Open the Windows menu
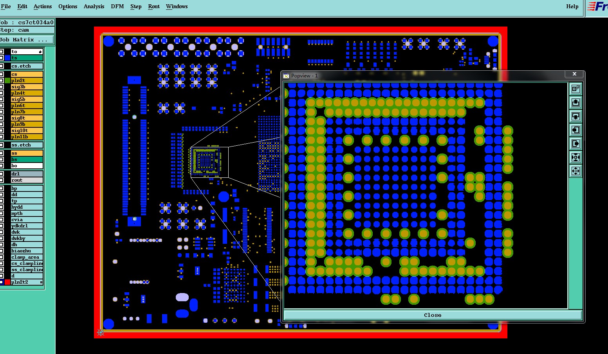Screen dimensions: 608x354 point(177,6)
